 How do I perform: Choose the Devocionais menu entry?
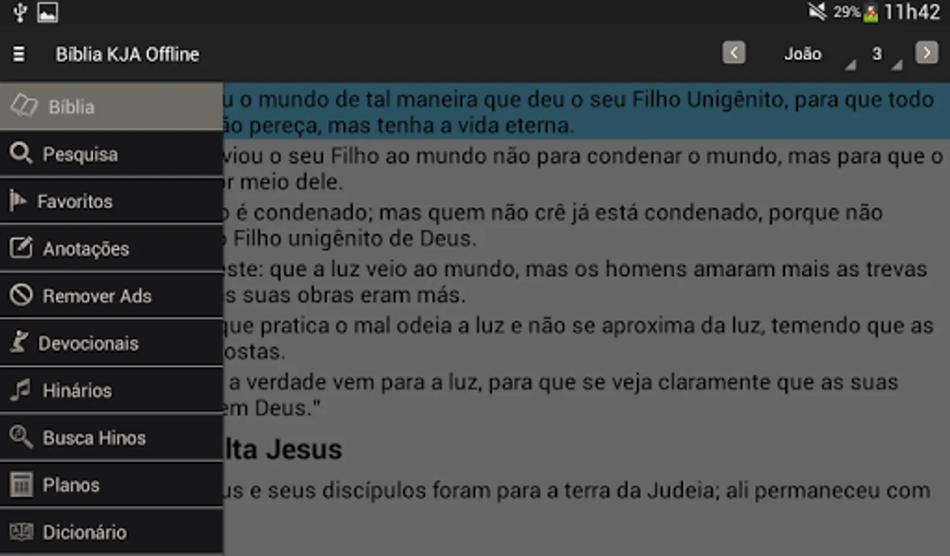tap(111, 343)
